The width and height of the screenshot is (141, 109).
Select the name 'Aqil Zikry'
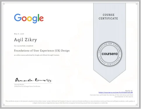(x=25, y=40)
